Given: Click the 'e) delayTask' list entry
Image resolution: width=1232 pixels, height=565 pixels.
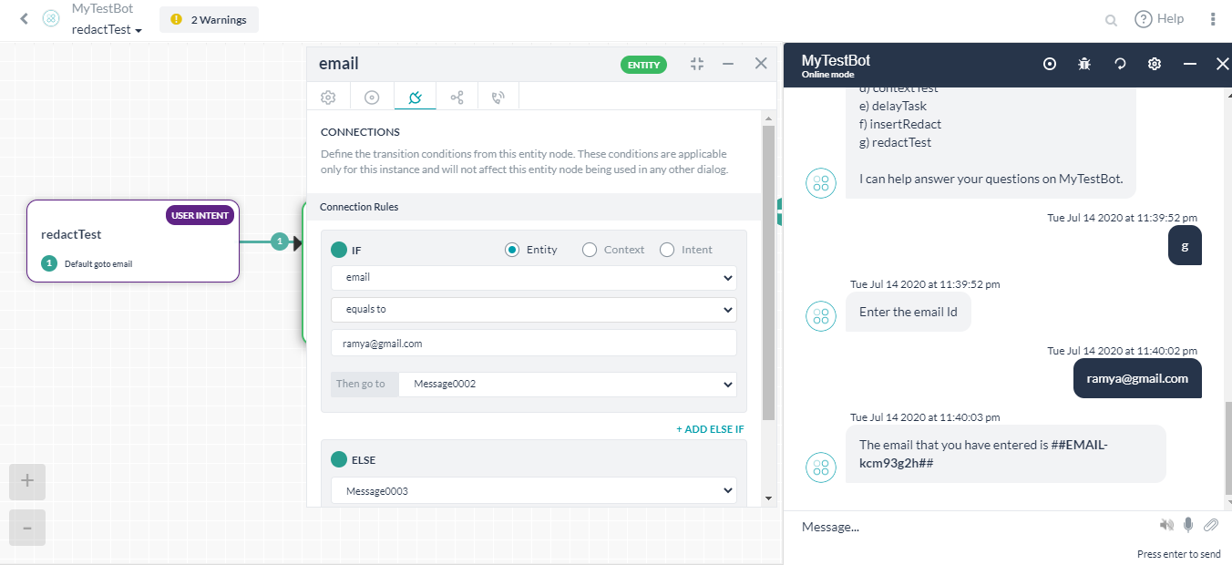Looking at the screenshot, I should 893,106.
